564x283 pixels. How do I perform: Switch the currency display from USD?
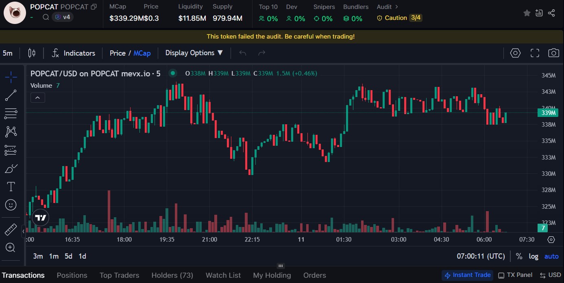click(550, 275)
